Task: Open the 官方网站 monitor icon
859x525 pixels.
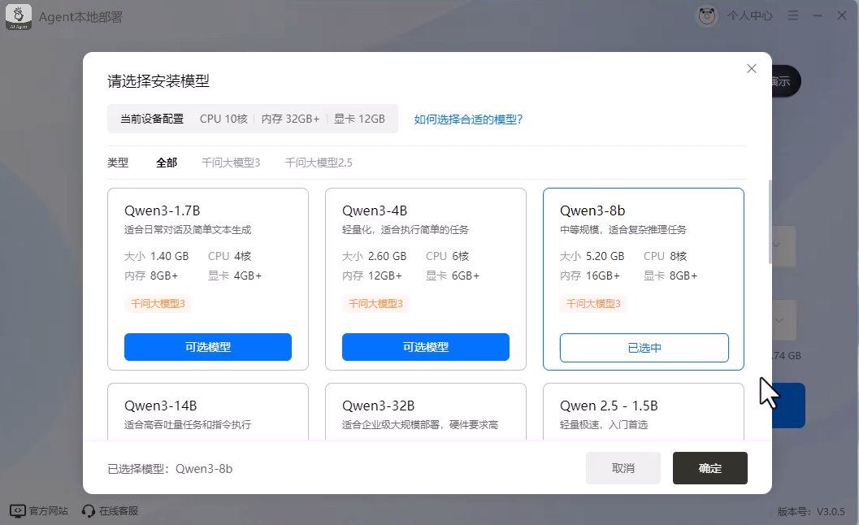Action: (x=18, y=510)
